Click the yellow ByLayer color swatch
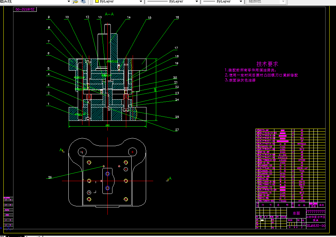The height and width of the screenshot is (237, 336). tap(97, 2)
